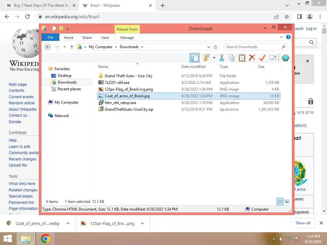
Task: Click quick access New folder icon
Action: [x=61, y=29]
